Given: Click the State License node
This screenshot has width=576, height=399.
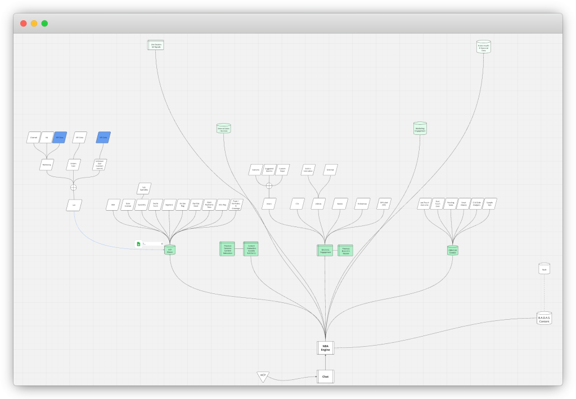Looking at the screenshot, I should [128, 205].
